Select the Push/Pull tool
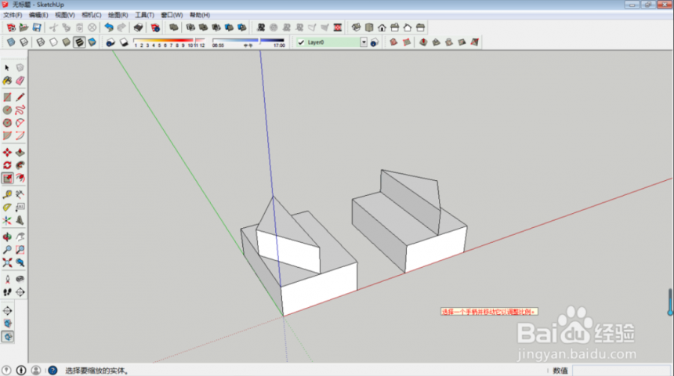Viewport: 674px width, 376px height. (x=20, y=153)
